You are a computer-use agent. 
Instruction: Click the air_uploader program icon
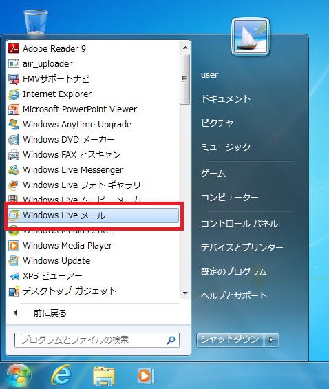13,64
